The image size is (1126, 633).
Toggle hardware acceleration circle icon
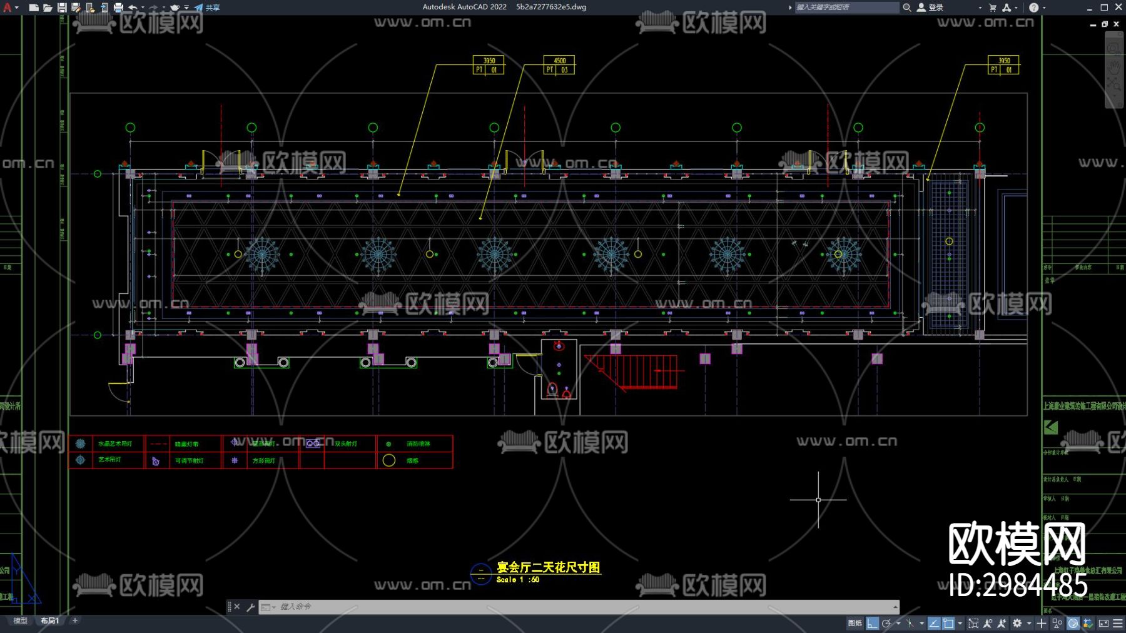click(x=1073, y=623)
